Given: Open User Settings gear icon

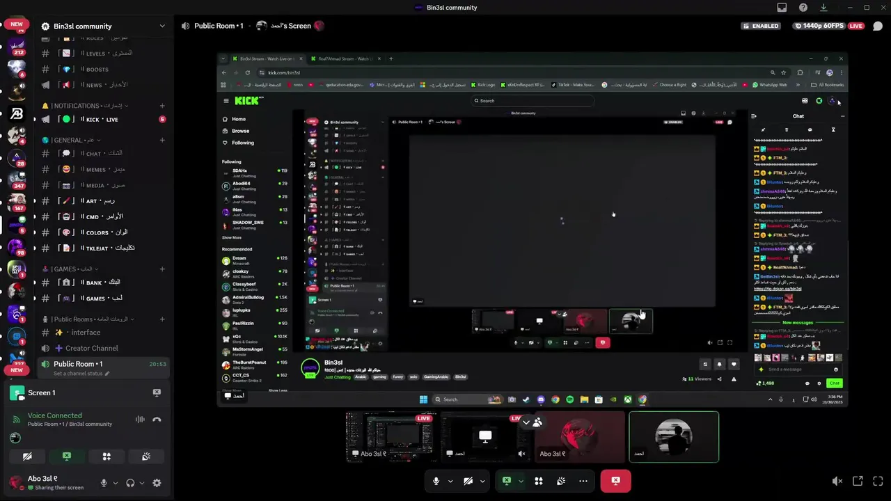Looking at the screenshot, I should [x=157, y=483].
